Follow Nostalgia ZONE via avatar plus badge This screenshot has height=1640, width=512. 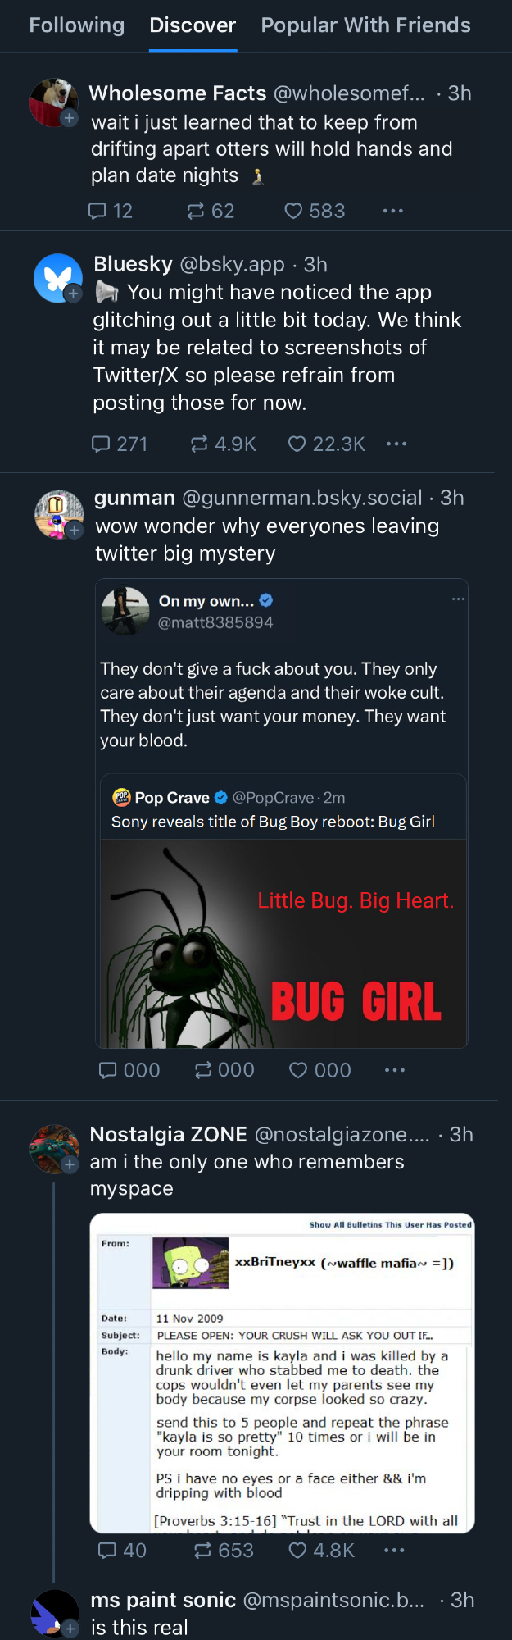point(70,1164)
